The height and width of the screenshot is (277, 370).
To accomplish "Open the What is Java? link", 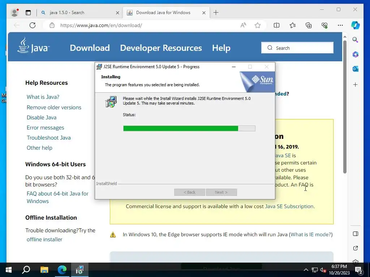I will click(43, 97).
